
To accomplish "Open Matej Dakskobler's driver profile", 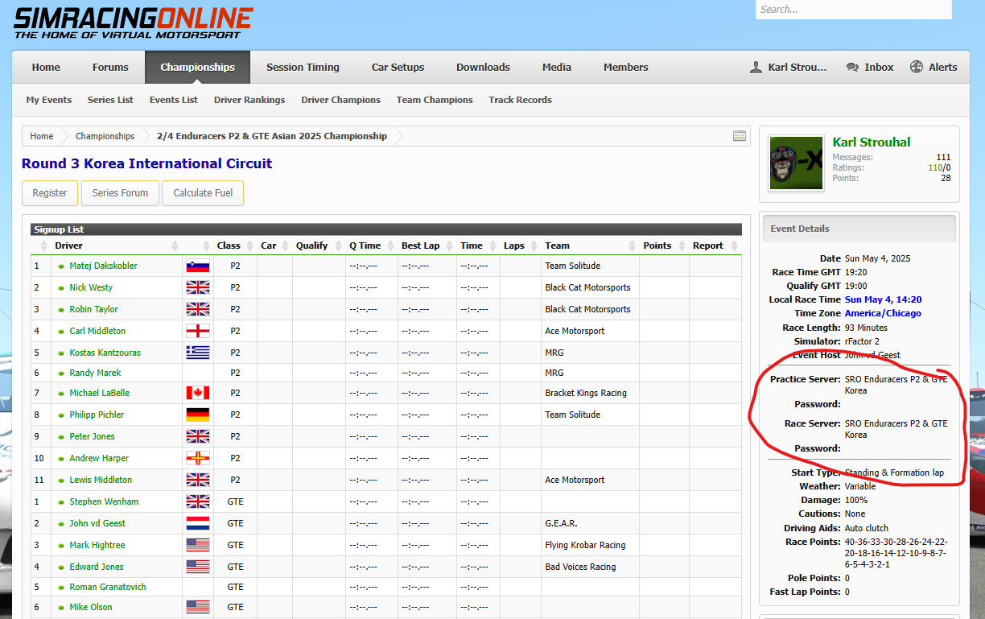I will pyautogui.click(x=103, y=266).
